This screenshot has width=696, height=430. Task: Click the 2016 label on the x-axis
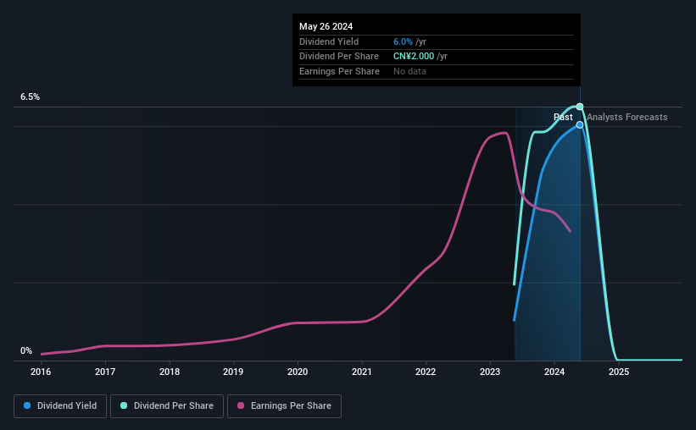coord(41,372)
